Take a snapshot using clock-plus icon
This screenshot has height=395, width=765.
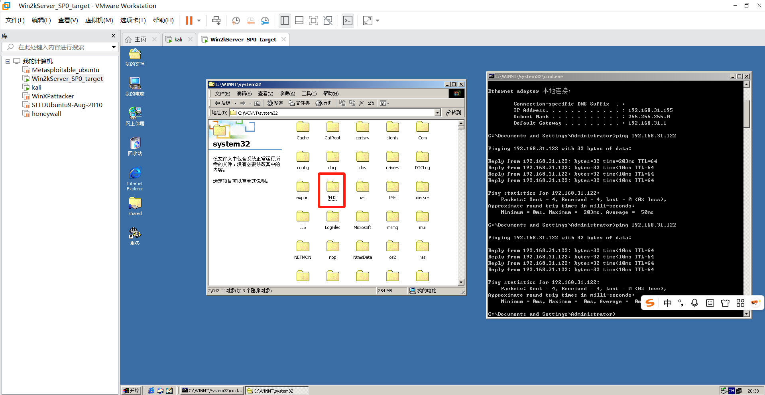click(236, 20)
